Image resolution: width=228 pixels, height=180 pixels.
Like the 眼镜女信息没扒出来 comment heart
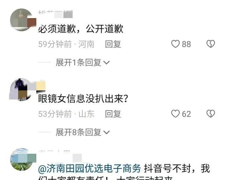click(x=175, y=114)
